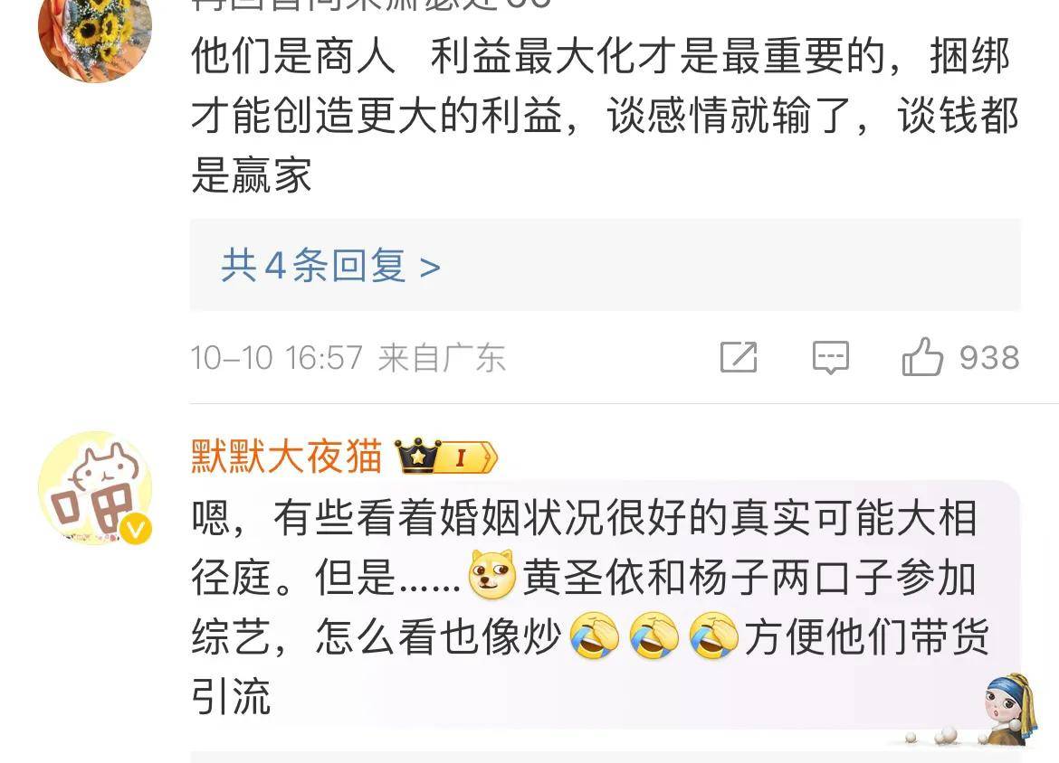
Task: Open 默默大夜猫 user profile name
Action: tap(286, 456)
